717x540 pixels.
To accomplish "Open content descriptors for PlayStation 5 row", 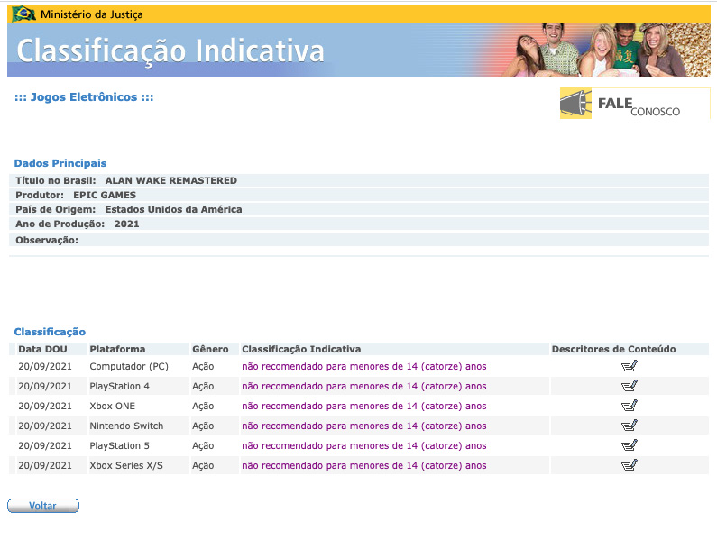I will [x=630, y=445].
